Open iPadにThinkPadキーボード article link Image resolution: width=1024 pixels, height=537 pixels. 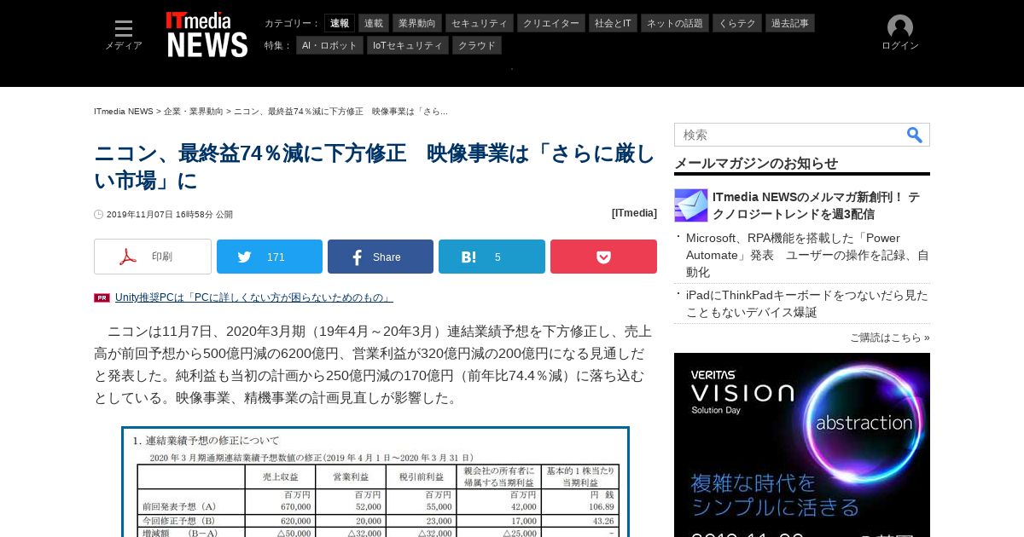tap(807, 303)
